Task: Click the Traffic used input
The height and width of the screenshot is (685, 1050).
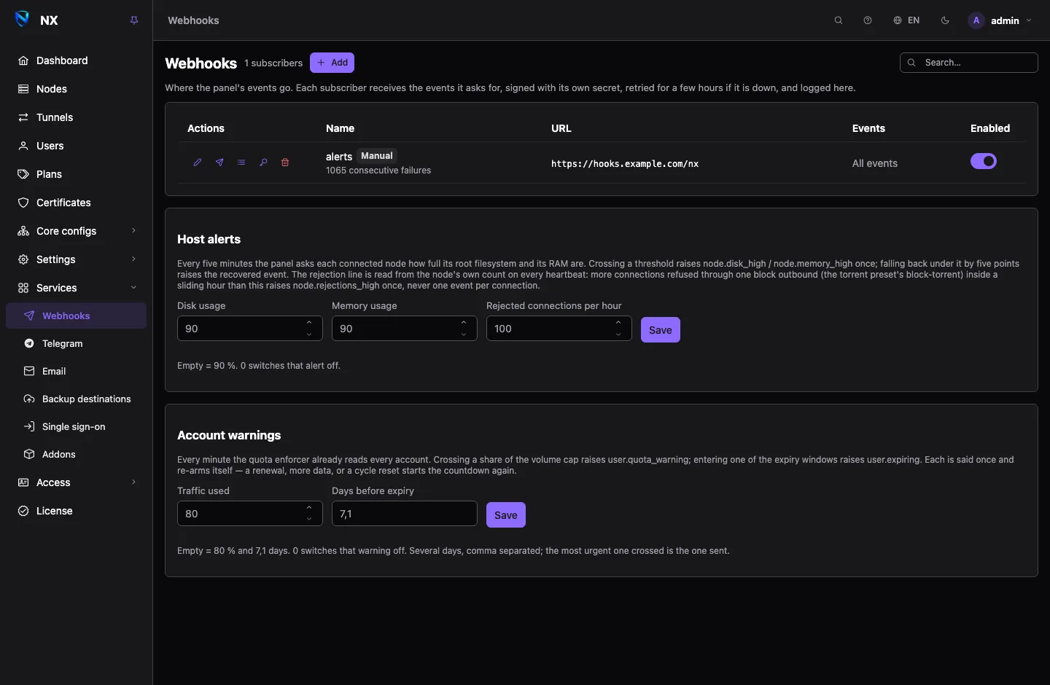Action: [249, 514]
